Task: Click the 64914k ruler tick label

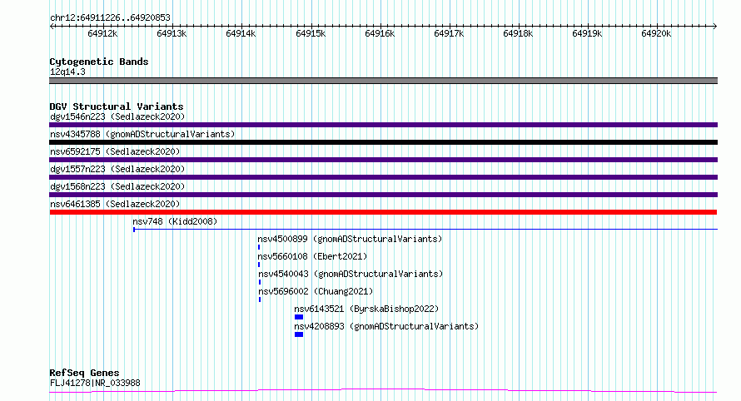Action: pyautogui.click(x=241, y=33)
